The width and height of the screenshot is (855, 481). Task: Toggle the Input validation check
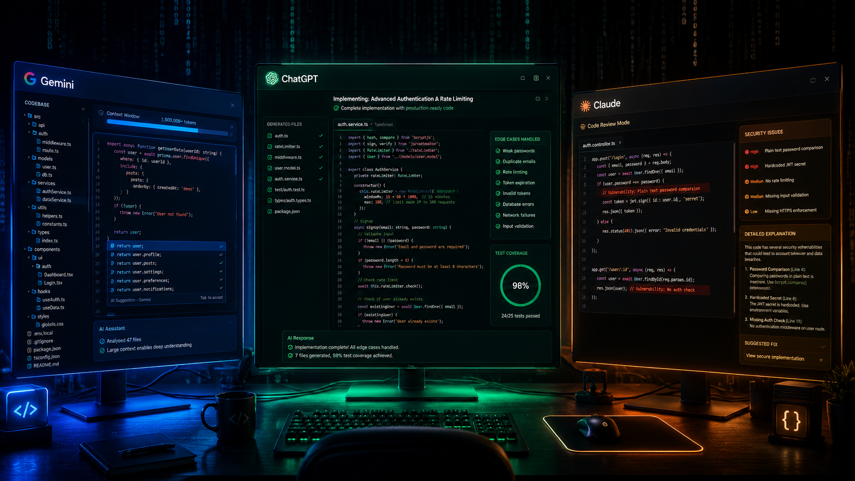pos(498,226)
